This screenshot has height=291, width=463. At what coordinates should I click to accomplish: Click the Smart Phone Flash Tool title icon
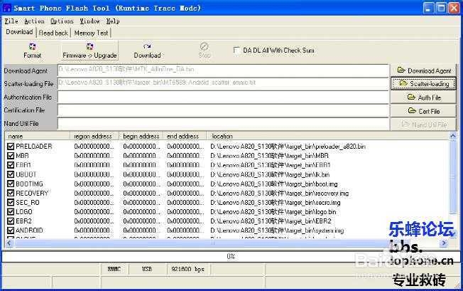pyautogui.click(x=6, y=8)
